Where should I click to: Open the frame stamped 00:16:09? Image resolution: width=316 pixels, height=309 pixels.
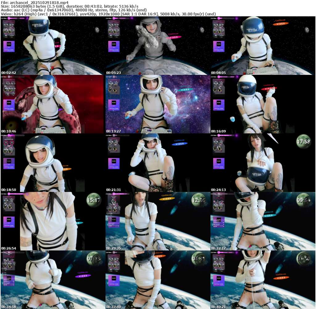263,104
